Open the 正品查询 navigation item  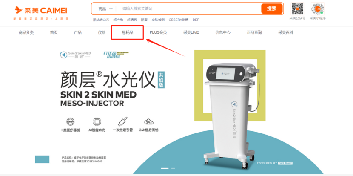254,32
